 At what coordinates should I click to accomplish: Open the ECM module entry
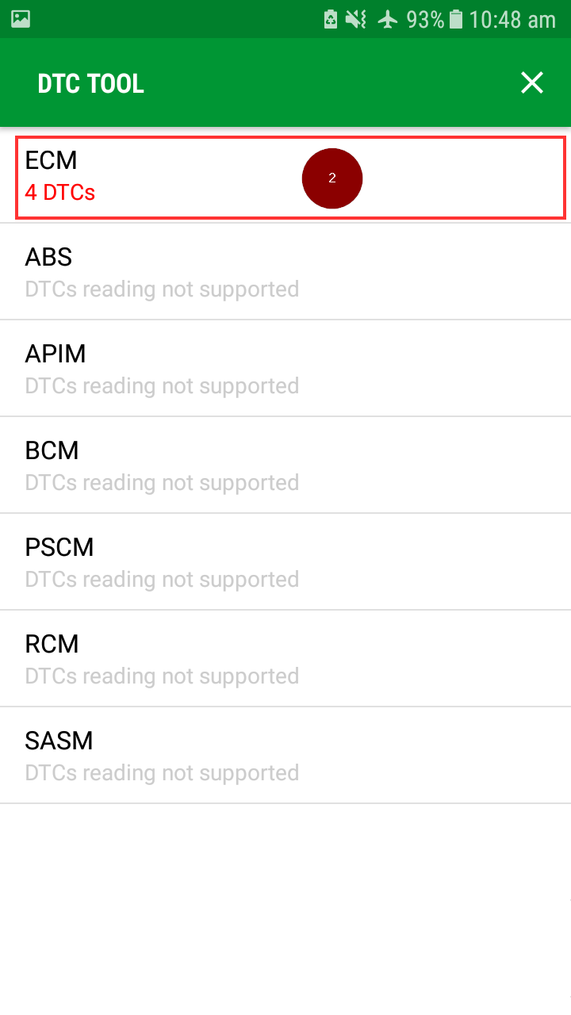coord(52,160)
